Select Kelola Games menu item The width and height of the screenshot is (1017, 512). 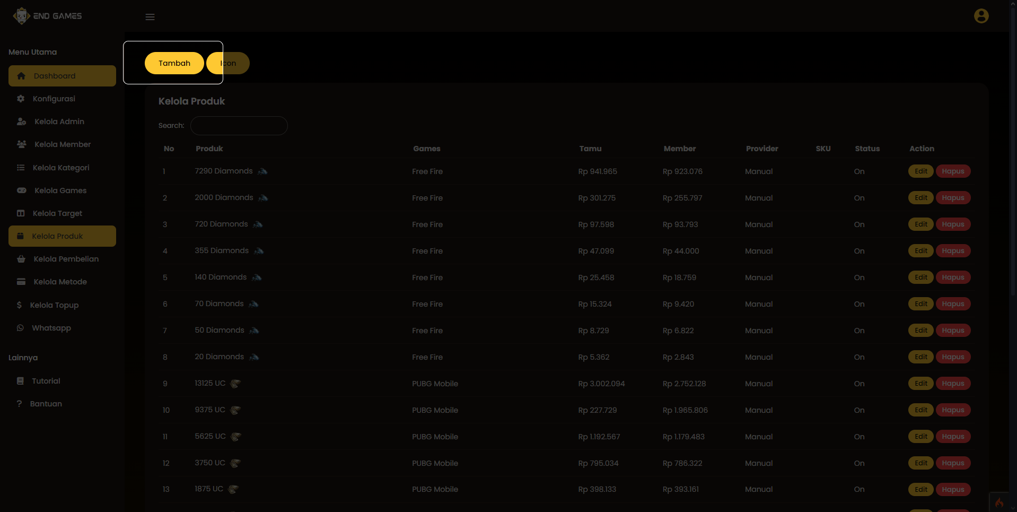[62, 190]
